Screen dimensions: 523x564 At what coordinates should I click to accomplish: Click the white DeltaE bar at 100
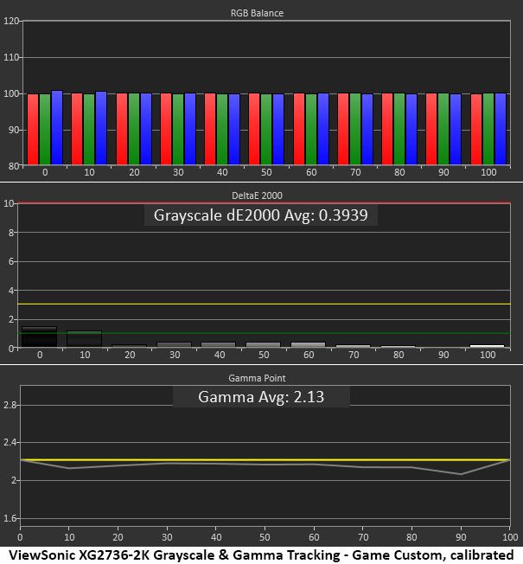(x=487, y=346)
